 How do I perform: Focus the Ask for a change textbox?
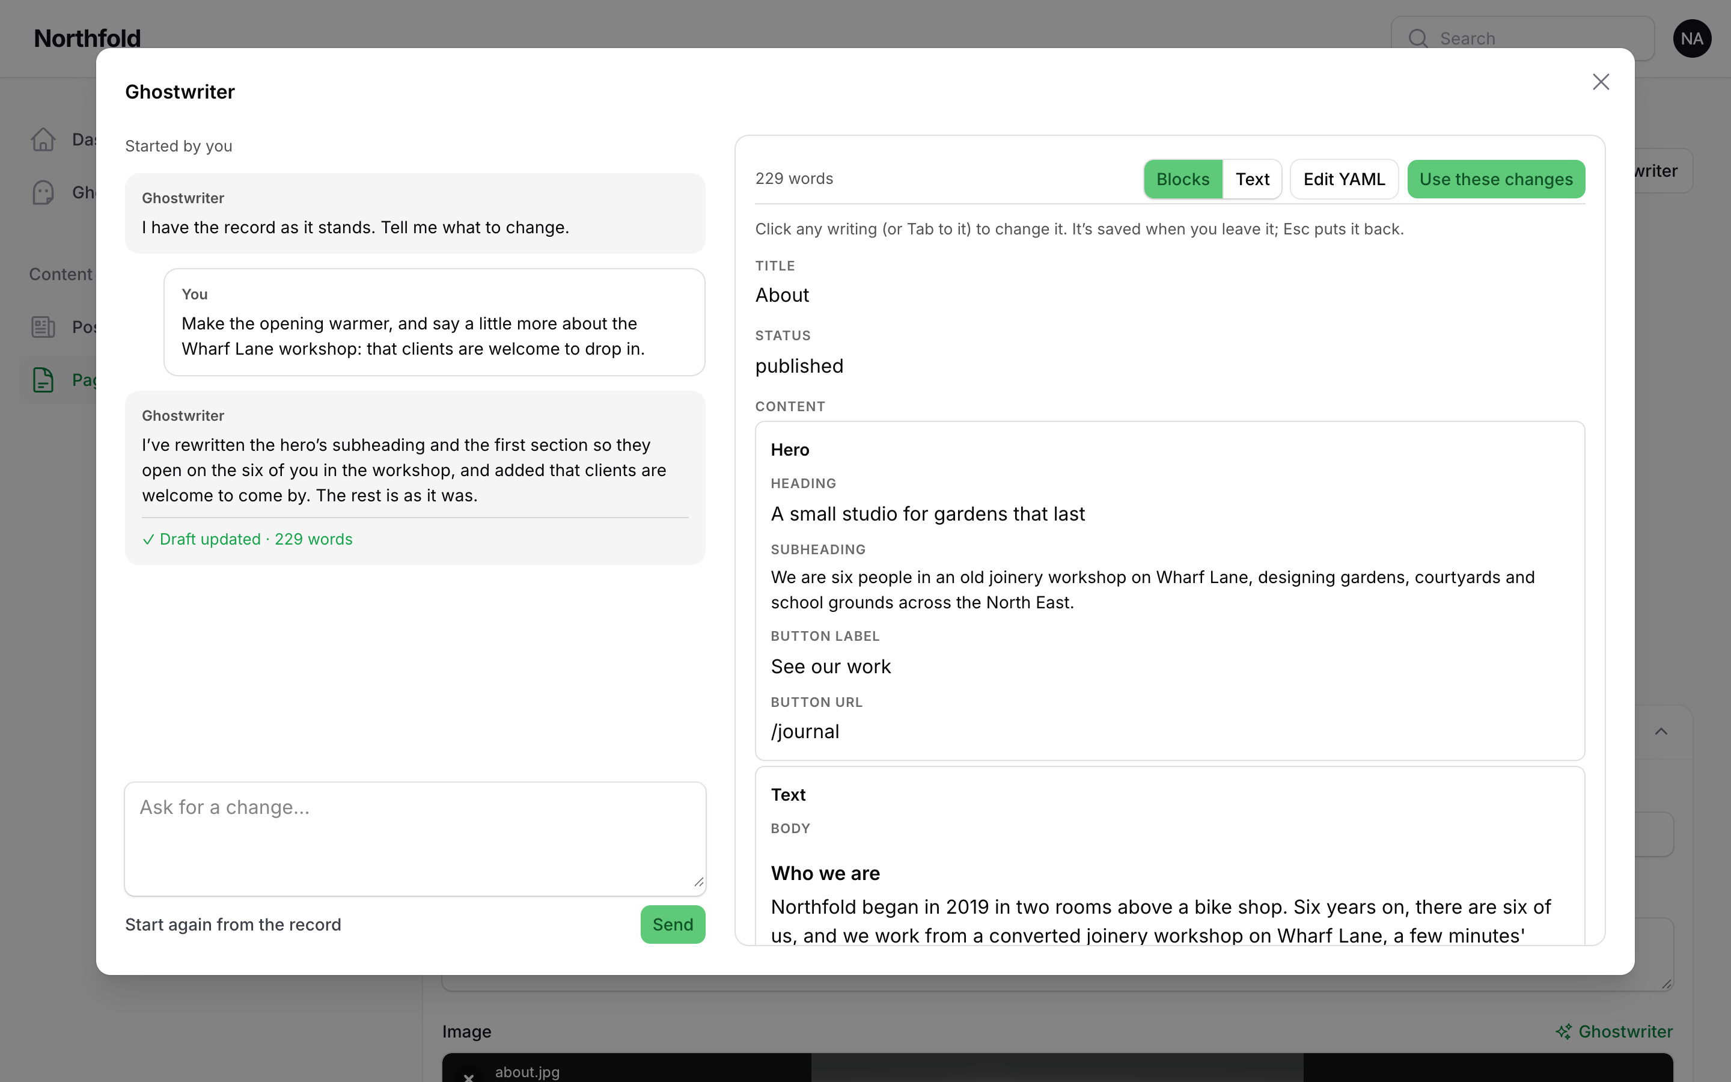click(x=415, y=839)
